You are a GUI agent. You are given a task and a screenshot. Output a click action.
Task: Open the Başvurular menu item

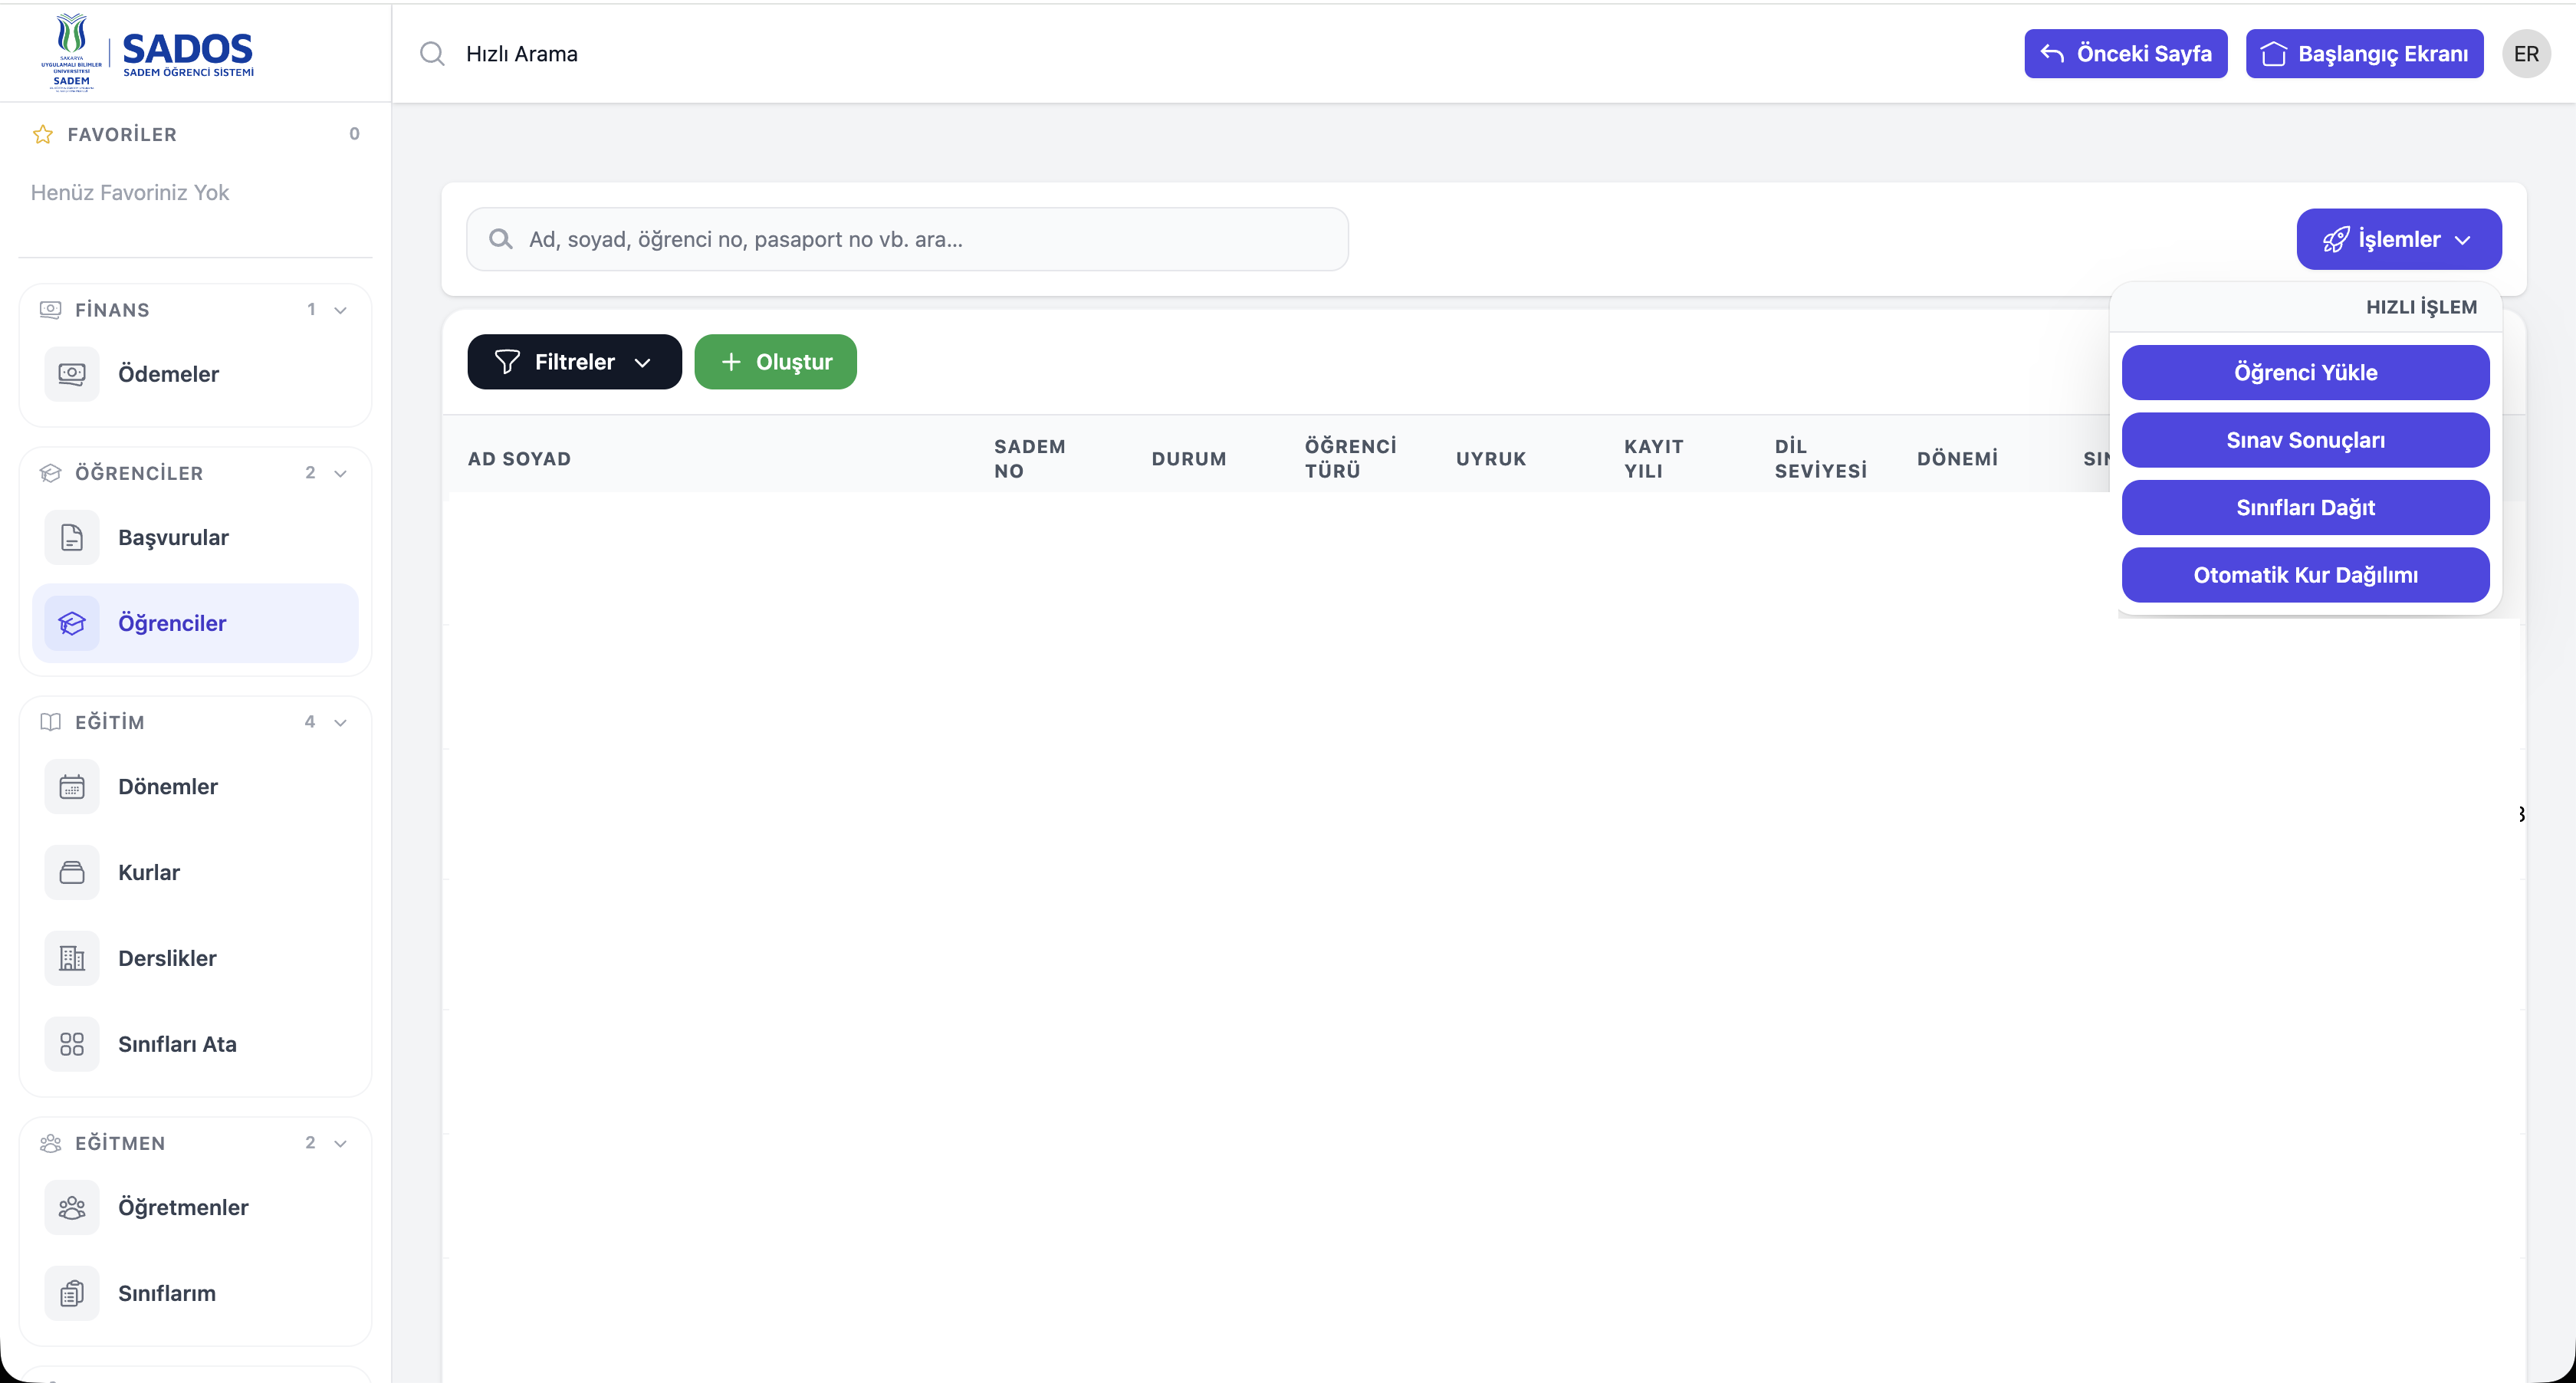[195, 537]
